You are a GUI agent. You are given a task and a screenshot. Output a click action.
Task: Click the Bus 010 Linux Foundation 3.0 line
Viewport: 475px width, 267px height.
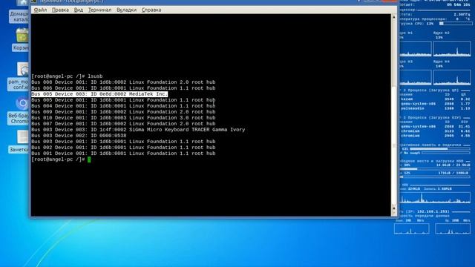point(123,118)
